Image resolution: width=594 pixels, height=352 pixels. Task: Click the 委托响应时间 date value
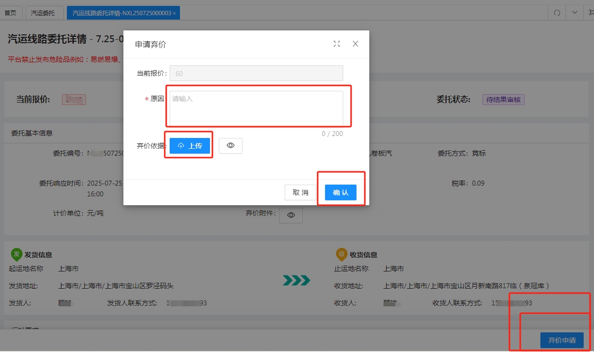(105, 189)
